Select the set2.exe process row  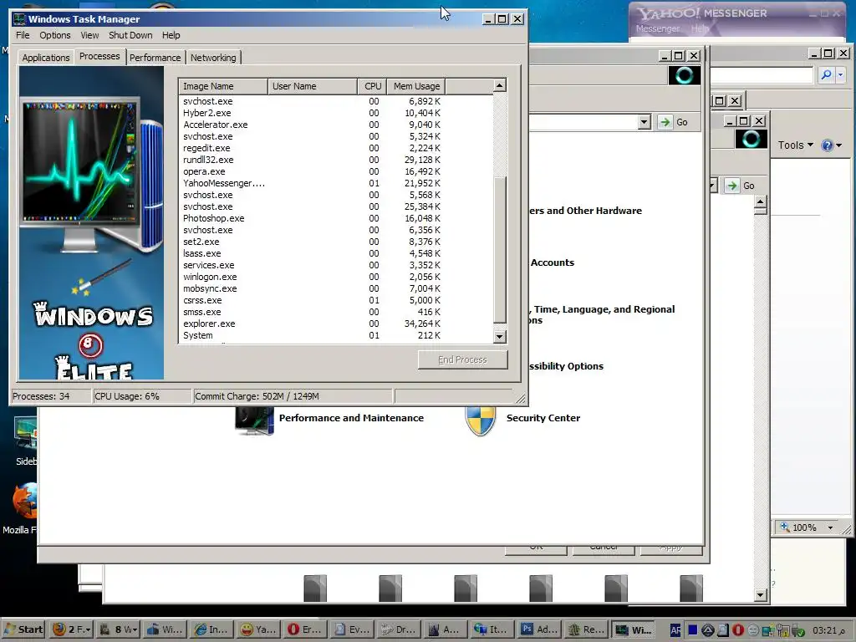tap(336, 242)
